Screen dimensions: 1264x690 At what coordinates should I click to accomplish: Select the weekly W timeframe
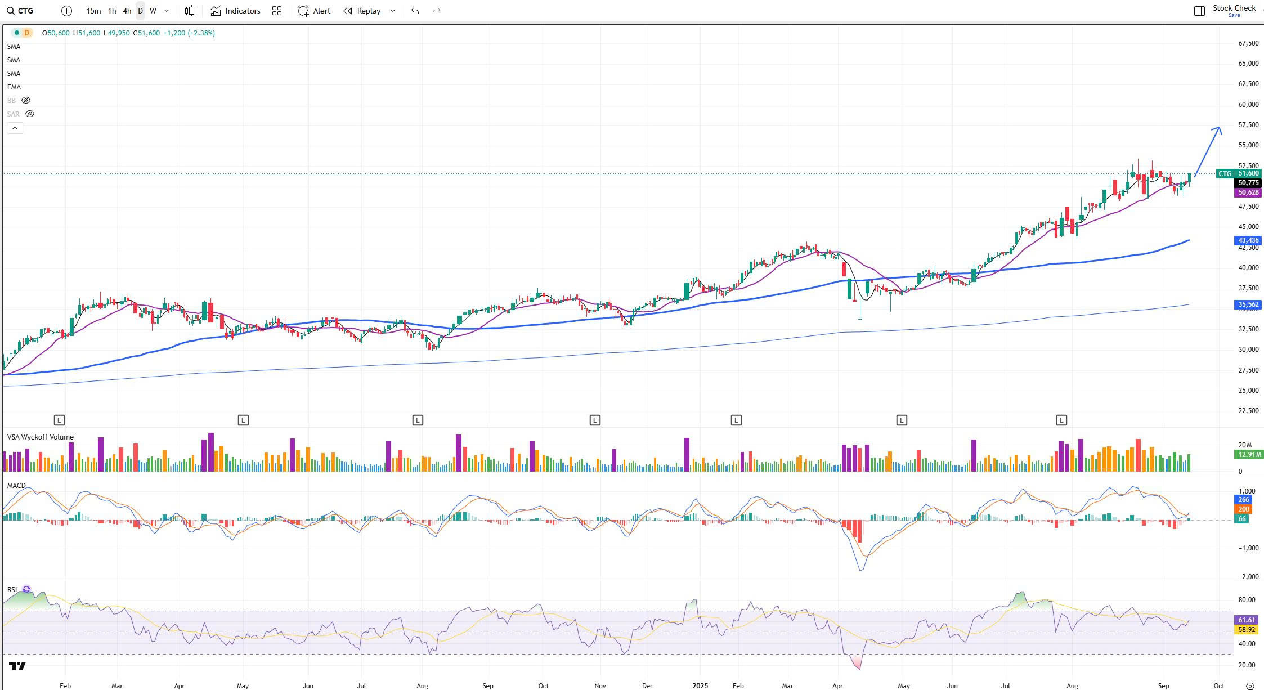[153, 11]
